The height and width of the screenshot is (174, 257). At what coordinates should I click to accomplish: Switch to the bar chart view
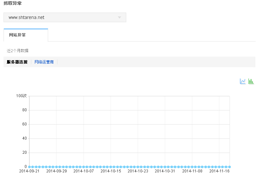(x=251, y=81)
